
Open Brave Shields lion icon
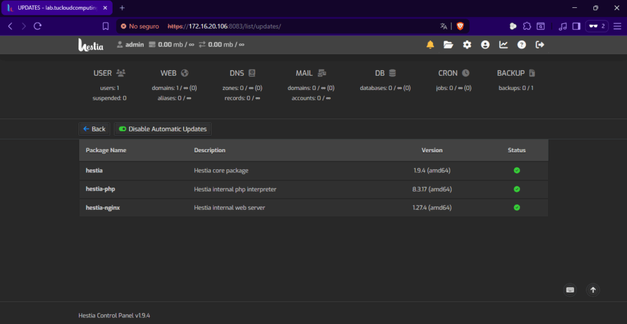pos(460,26)
